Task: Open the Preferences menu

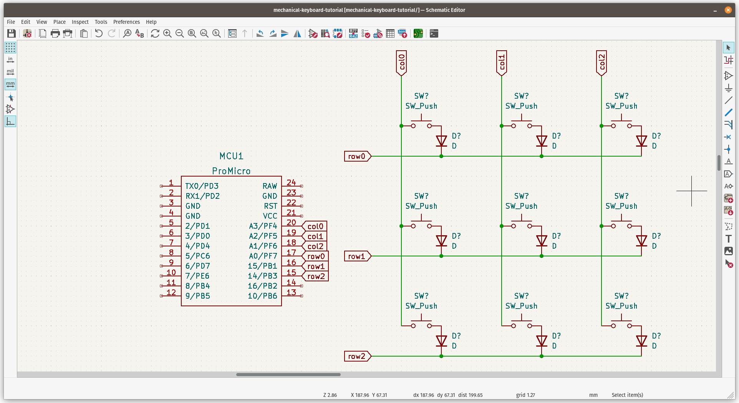Action: (x=126, y=22)
